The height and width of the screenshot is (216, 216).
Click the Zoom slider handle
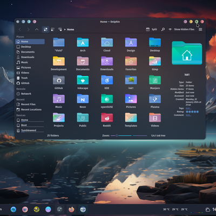[x=117, y=136]
